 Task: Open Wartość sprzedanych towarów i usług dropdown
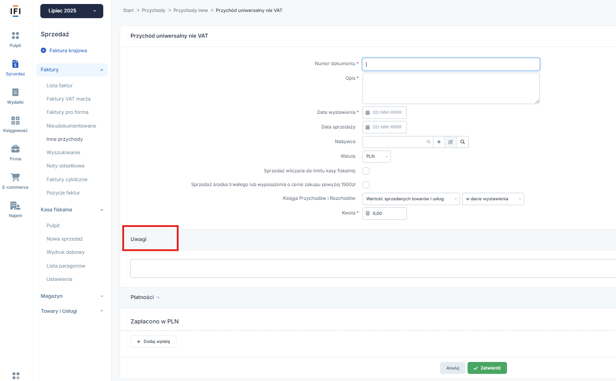pos(411,199)
